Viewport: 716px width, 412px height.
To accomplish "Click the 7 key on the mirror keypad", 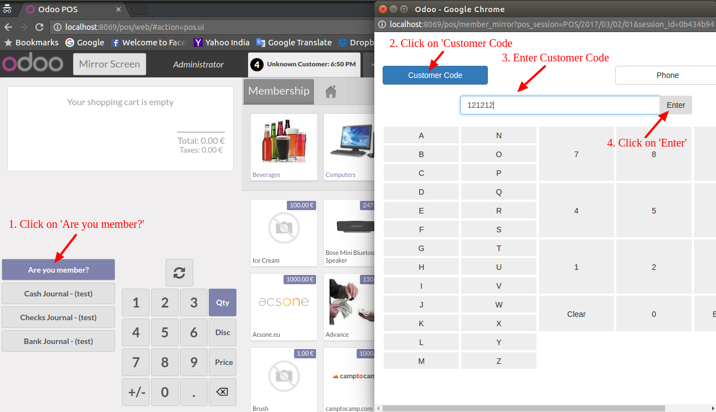I will pos(576,154).
